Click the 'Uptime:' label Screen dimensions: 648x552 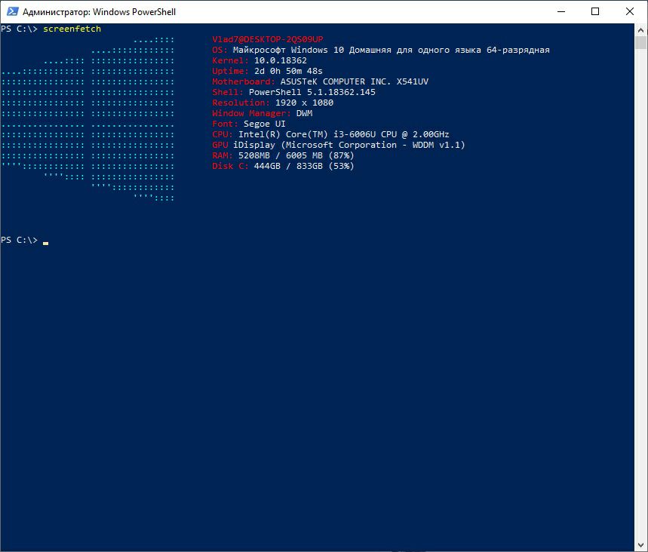tap(231, 71)
